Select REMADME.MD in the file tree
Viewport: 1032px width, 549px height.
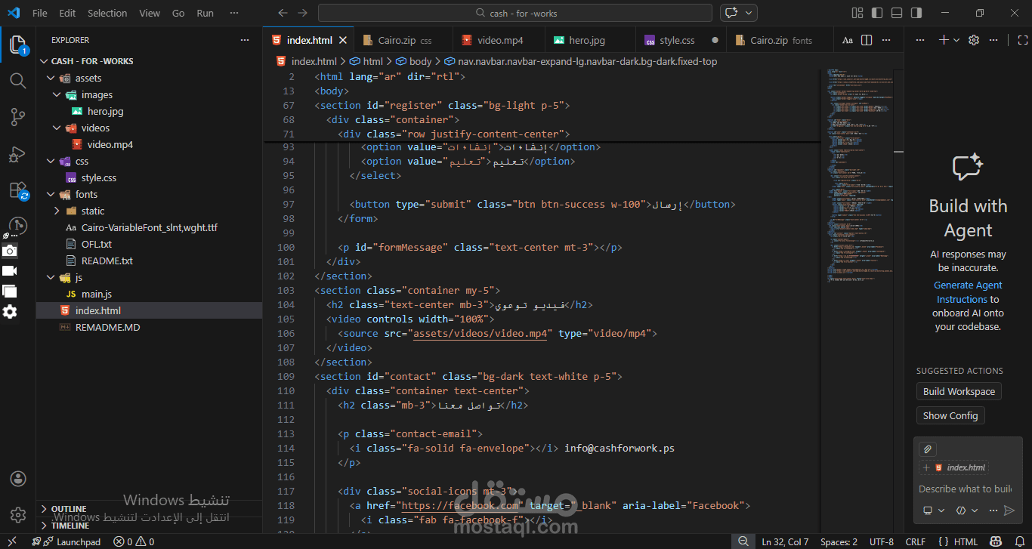(107, 327)
